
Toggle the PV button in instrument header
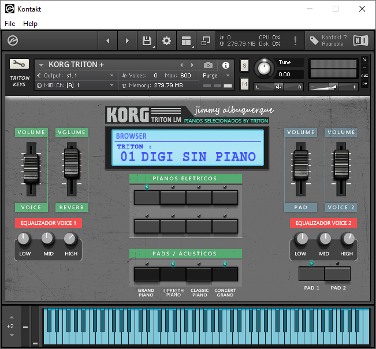[364, 84]
